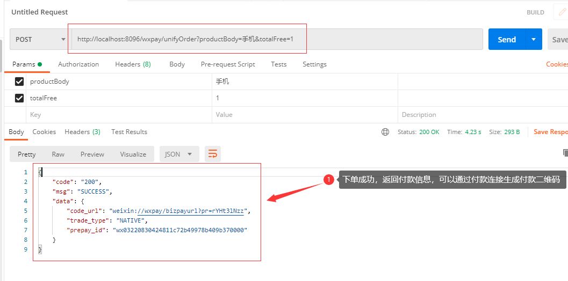Uncheck the totalFree parameter checkbox

[x=19, y=98]
